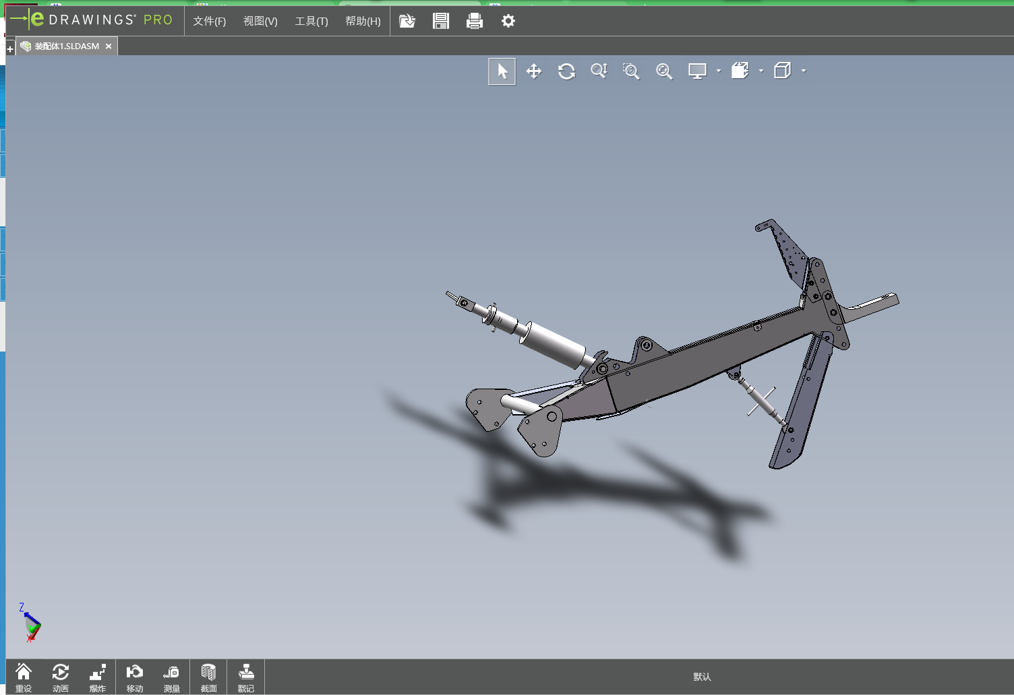The width and height of the screenshot is (1014, 695).
Task: Click the plus button beside the document tab
Action: pos(10,48)
